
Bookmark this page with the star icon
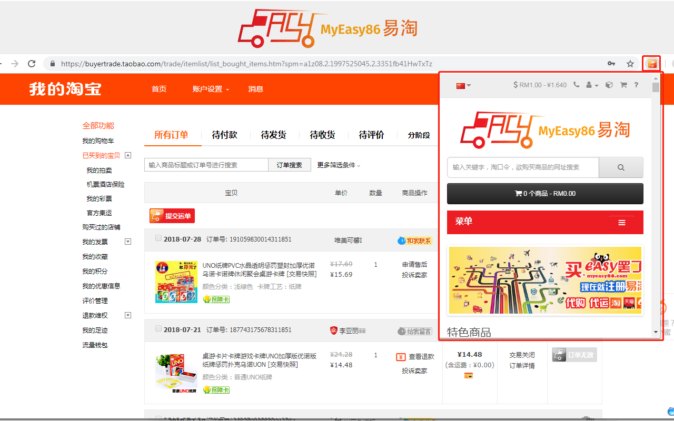tap(630, 64)
